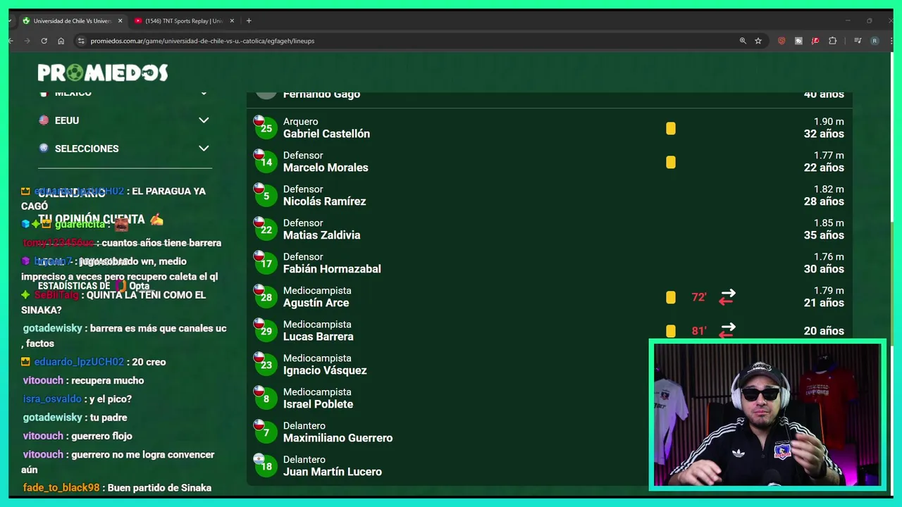Screen dimensions: 902x507
Task: Reload the page with the refresh icon
Action: 44,41
